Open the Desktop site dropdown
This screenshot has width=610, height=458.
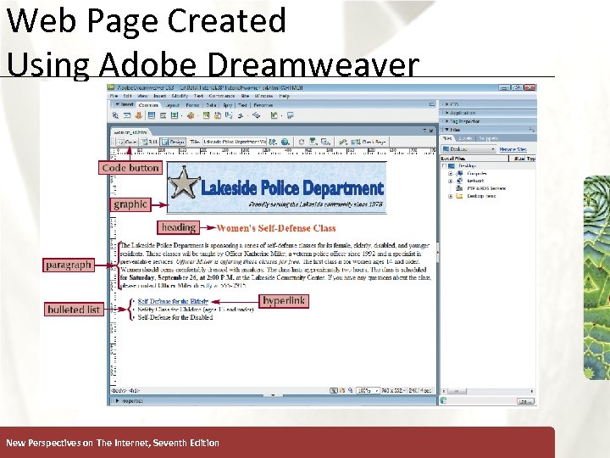pos(469,149)
